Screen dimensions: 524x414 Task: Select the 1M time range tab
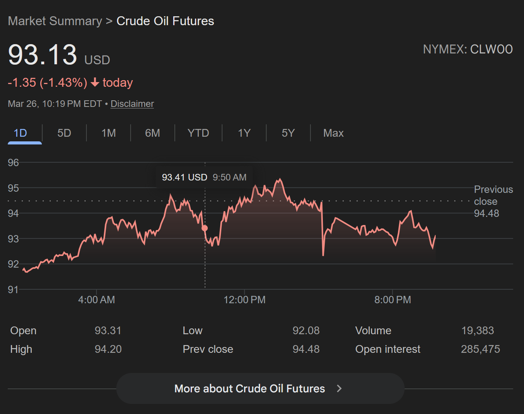[109, 133]
